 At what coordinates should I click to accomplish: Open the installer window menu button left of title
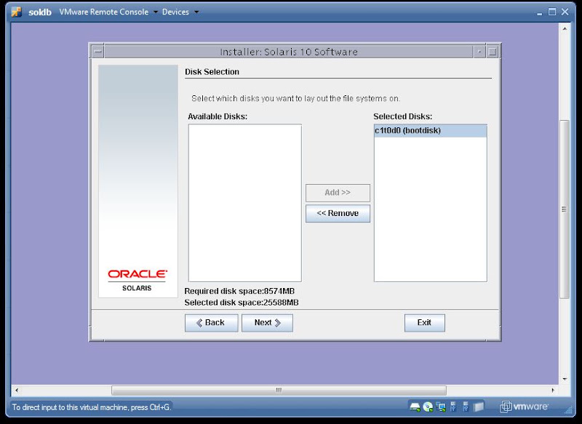coord(98,52)
